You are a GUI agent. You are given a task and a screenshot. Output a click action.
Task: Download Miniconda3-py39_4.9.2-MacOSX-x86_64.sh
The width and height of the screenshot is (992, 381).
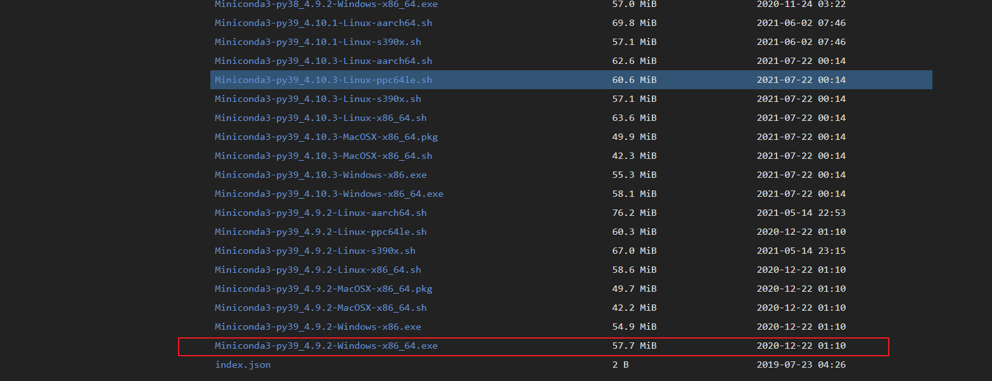coord(321,308)
